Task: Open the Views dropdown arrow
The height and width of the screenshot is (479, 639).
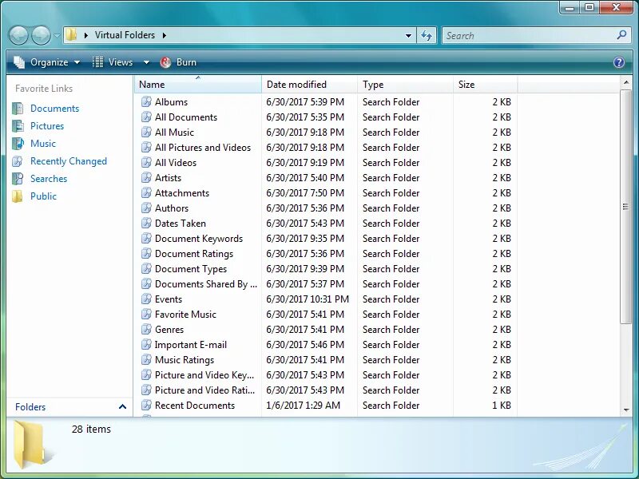Action: pyautogui.click(x=146, y=62)
